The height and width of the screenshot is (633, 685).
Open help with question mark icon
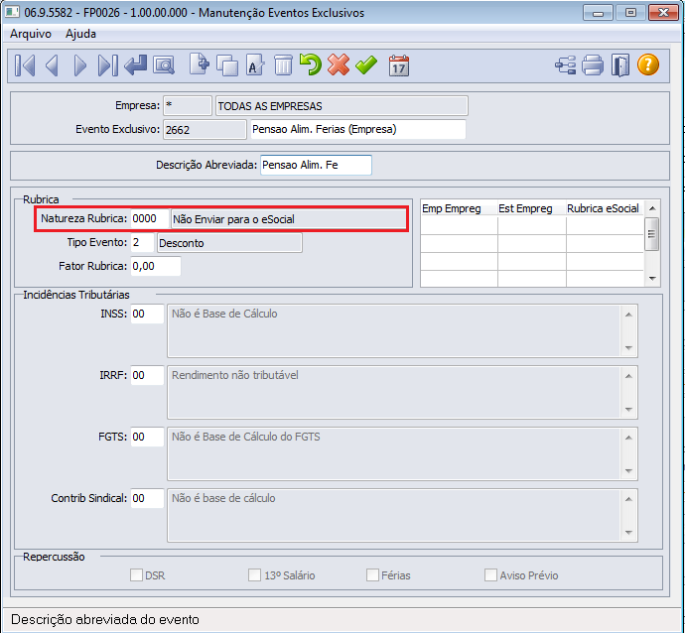(x=648, y=64)
